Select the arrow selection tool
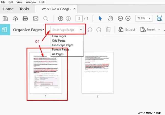Screen dimensions: 165x115 (x=100, y=19)
